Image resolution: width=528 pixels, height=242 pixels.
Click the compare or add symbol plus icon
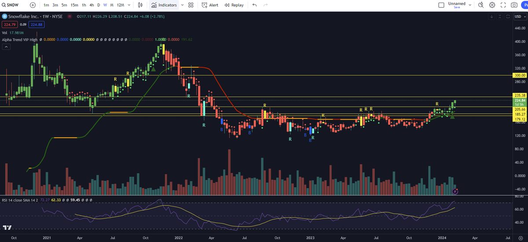pos(33,5)
